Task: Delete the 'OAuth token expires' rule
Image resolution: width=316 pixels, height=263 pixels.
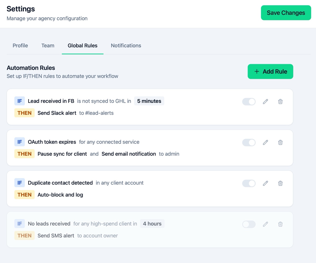Action: tap(280, 142)
